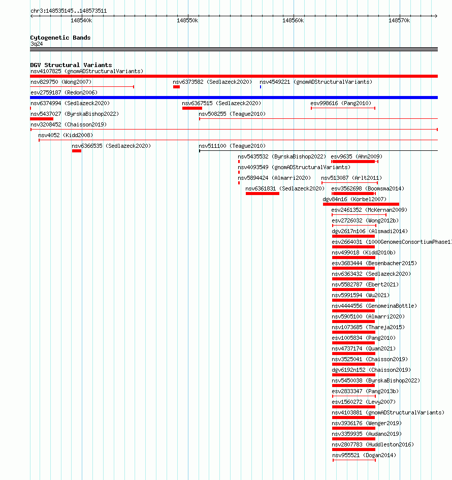
Task: Open nsv511100 (Teague2010) variant
Action: click(x=232, y=146)
